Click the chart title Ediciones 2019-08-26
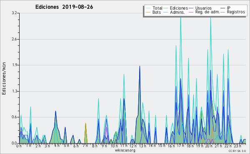250x154 pixels. pyautogui.click(x=64, y=7)
